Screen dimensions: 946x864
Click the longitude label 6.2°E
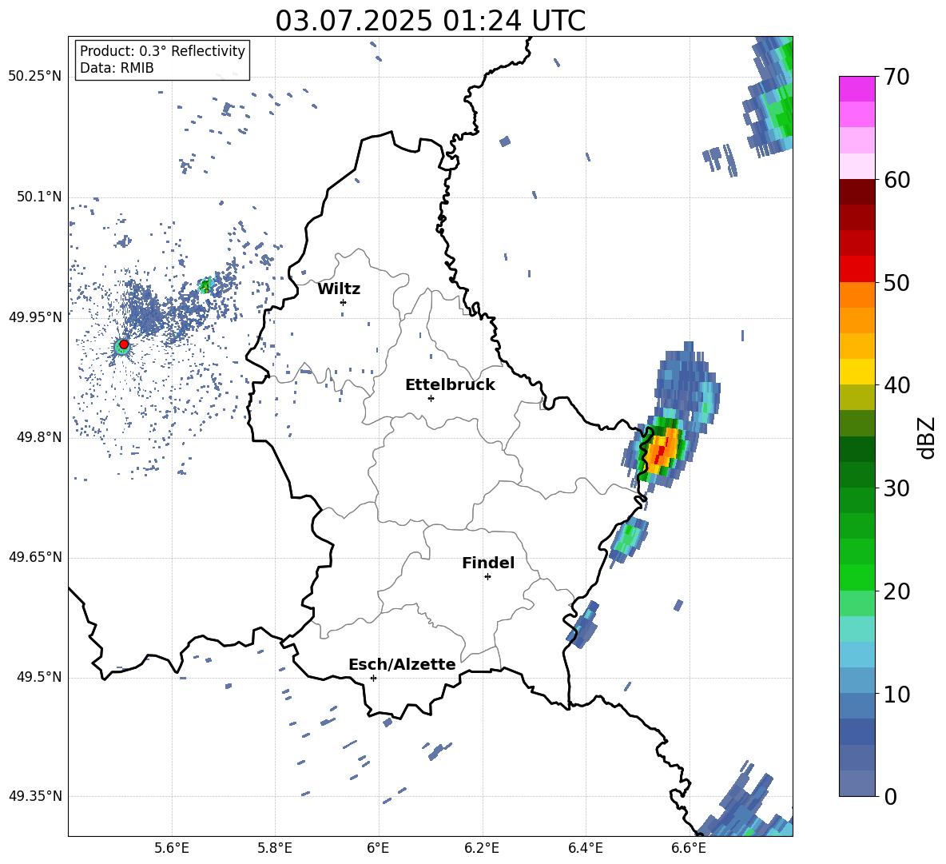(x=482, y=848)
